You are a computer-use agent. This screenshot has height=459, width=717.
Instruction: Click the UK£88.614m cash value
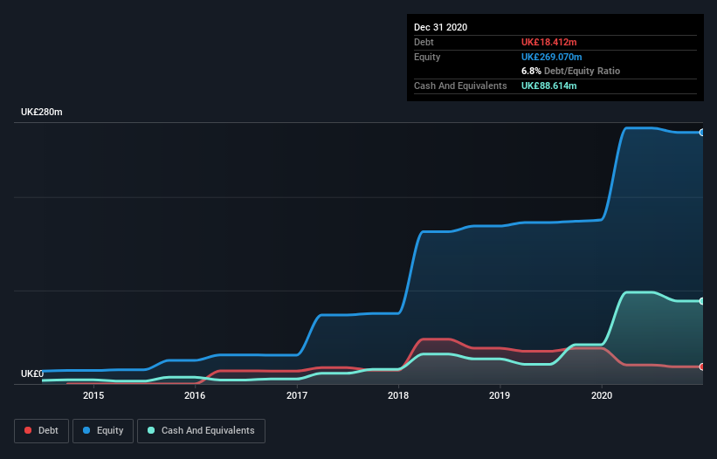pyautogui.click(x=548, y=86)
